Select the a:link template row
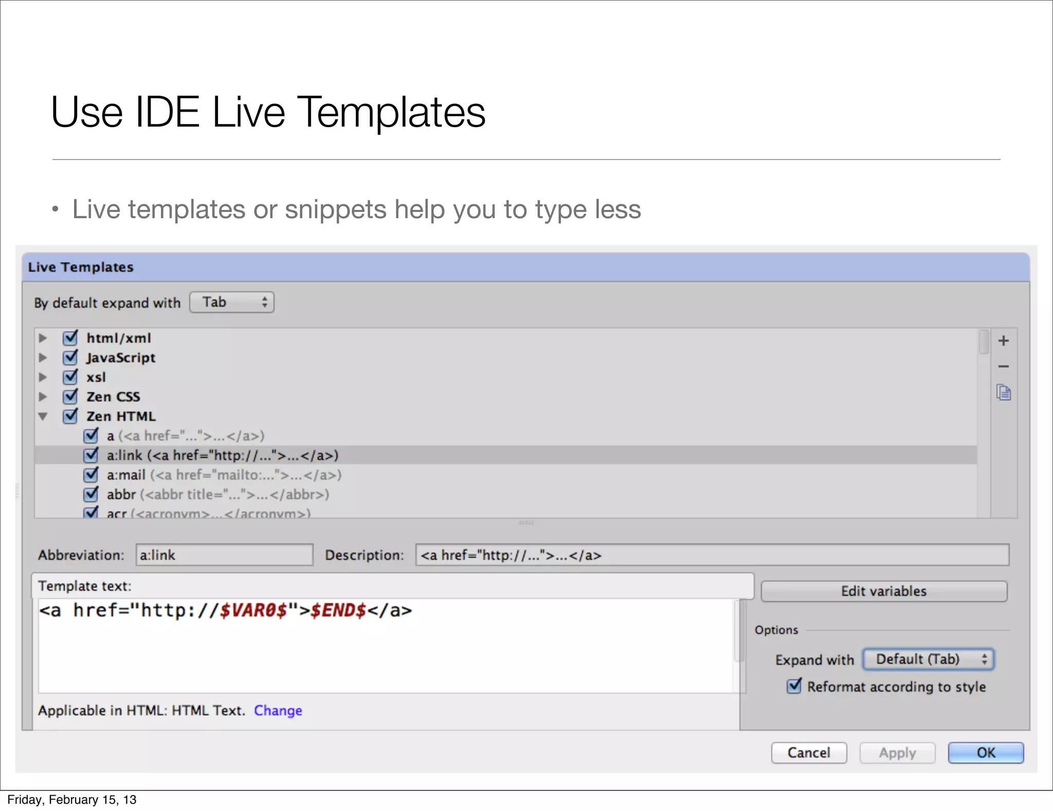The height and width of the screenshot is (811, 1053). (506, 455)
